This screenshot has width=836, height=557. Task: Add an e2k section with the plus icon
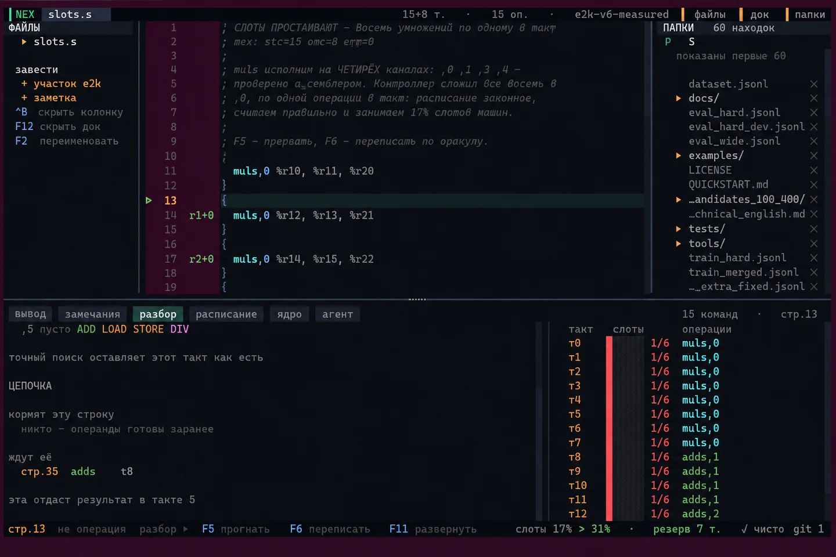pos(24,84)
